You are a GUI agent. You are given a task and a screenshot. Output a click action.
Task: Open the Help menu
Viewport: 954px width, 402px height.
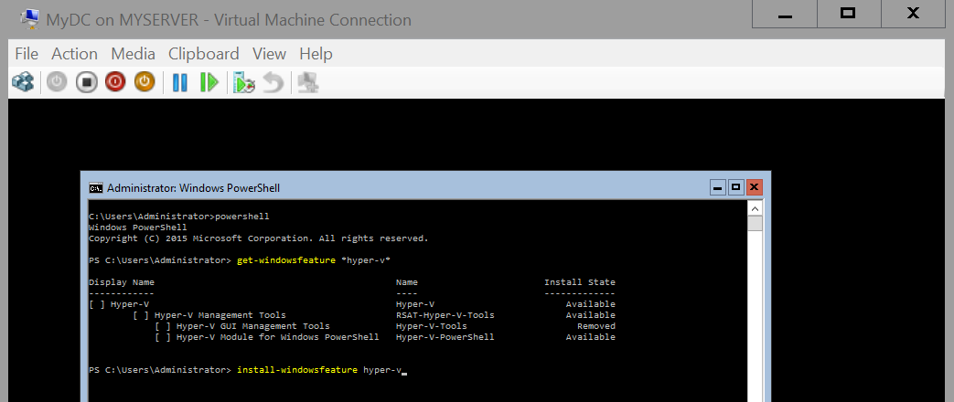[316, 54]
